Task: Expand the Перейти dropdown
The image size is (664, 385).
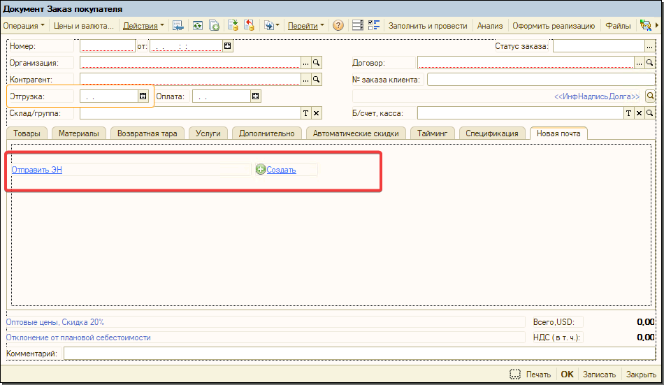Action: point(306,26)
